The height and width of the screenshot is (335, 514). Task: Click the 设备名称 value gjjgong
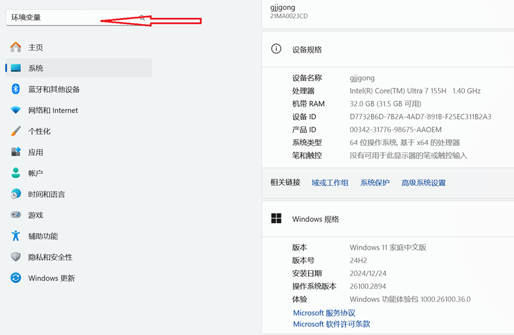click(x=362, y=78)
